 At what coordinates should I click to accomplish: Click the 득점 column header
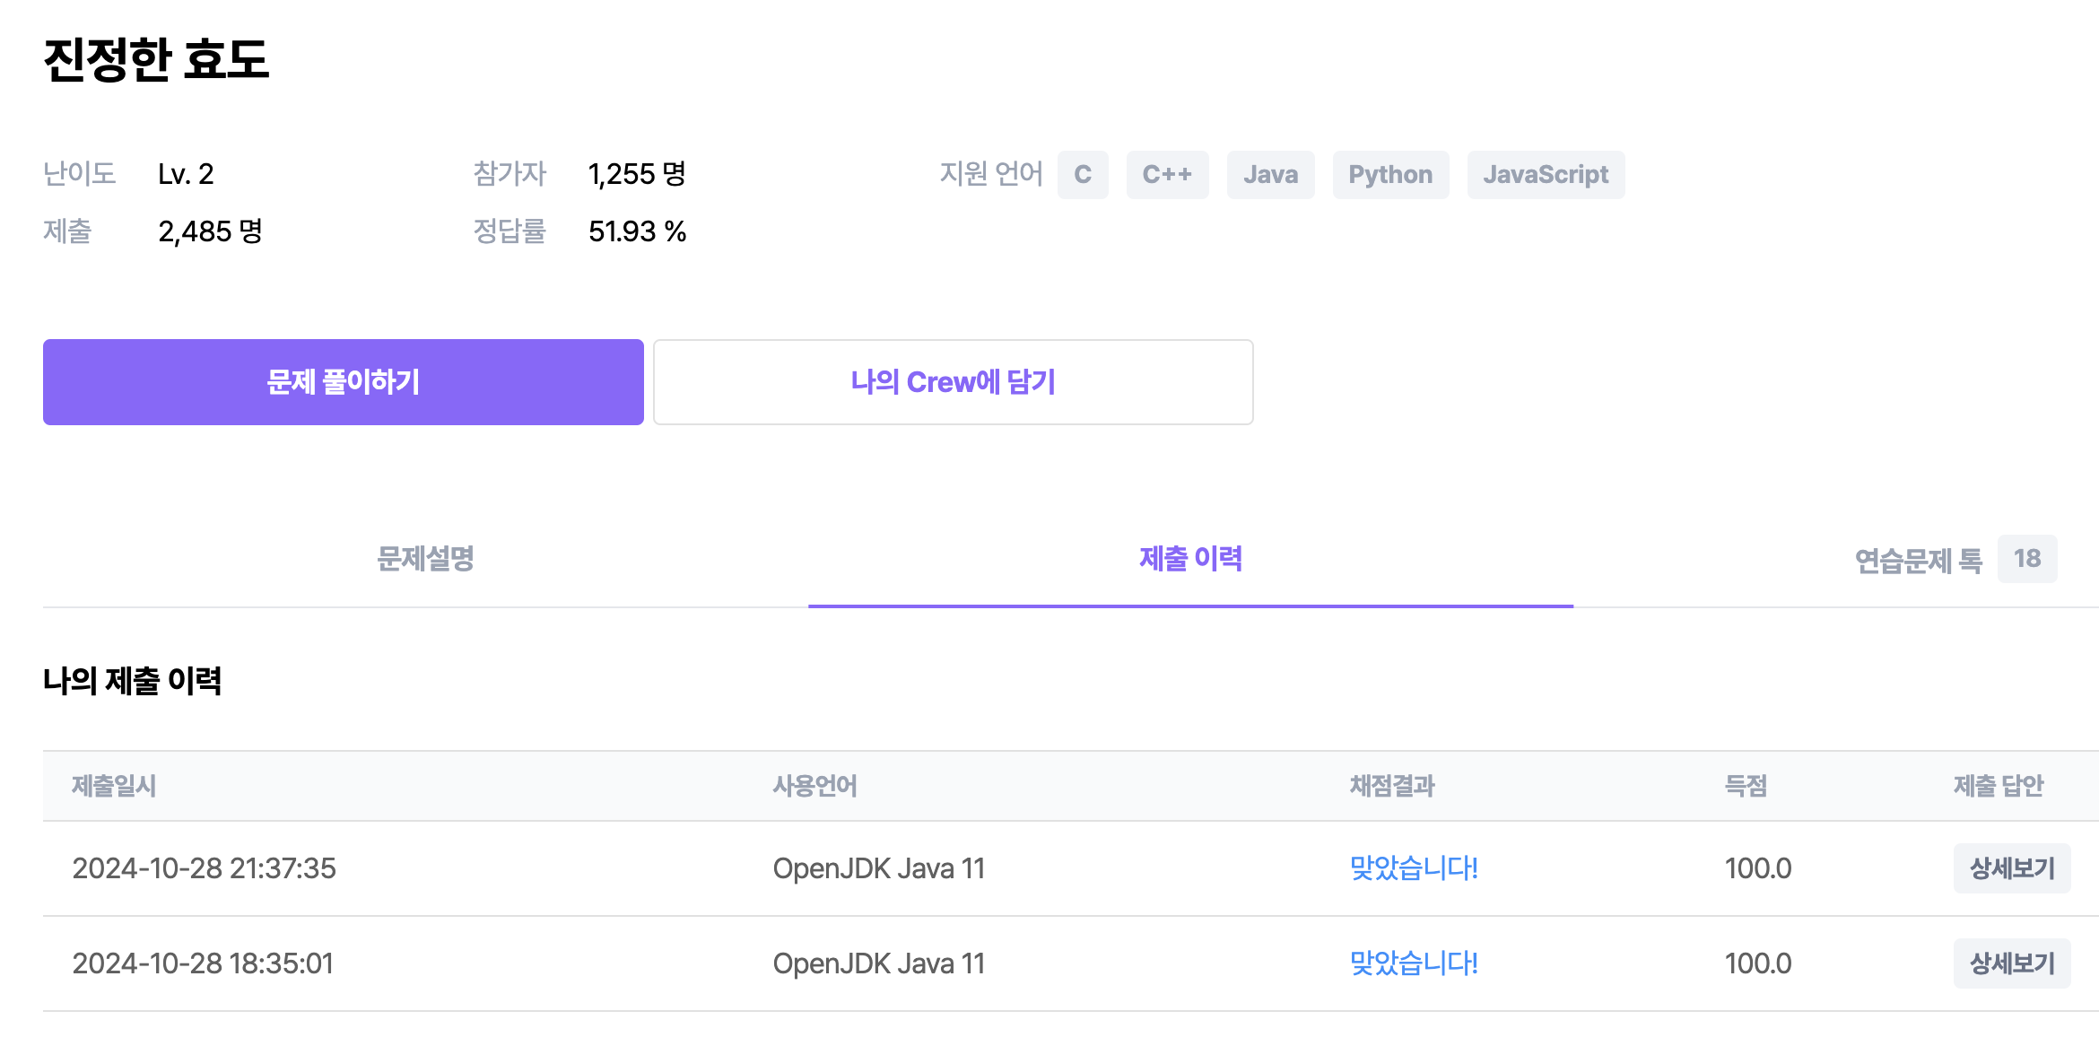1746,786
